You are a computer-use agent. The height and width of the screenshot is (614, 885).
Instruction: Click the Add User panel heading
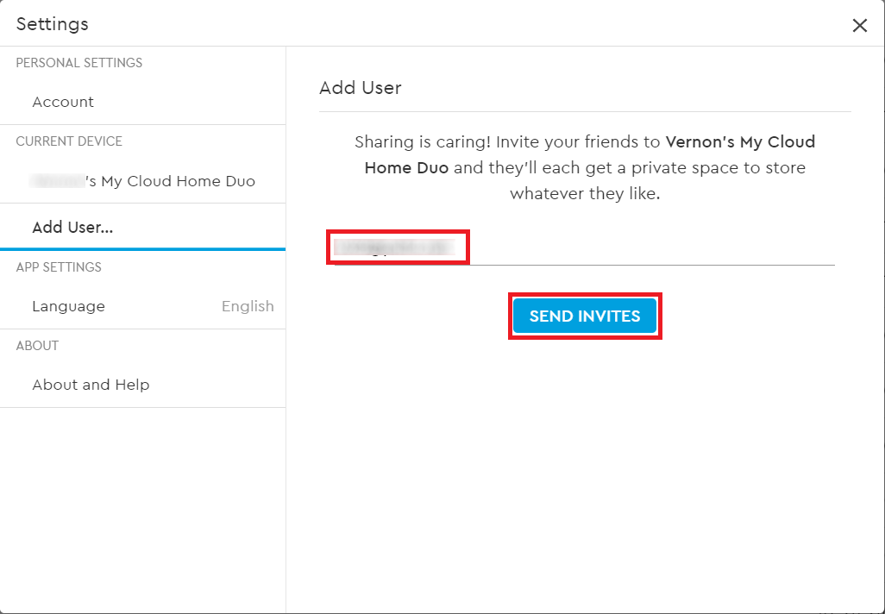pos(360,88)
